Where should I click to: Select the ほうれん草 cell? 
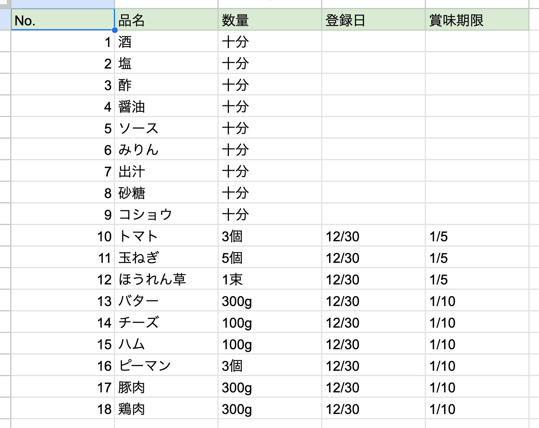(x=166, y=280)
